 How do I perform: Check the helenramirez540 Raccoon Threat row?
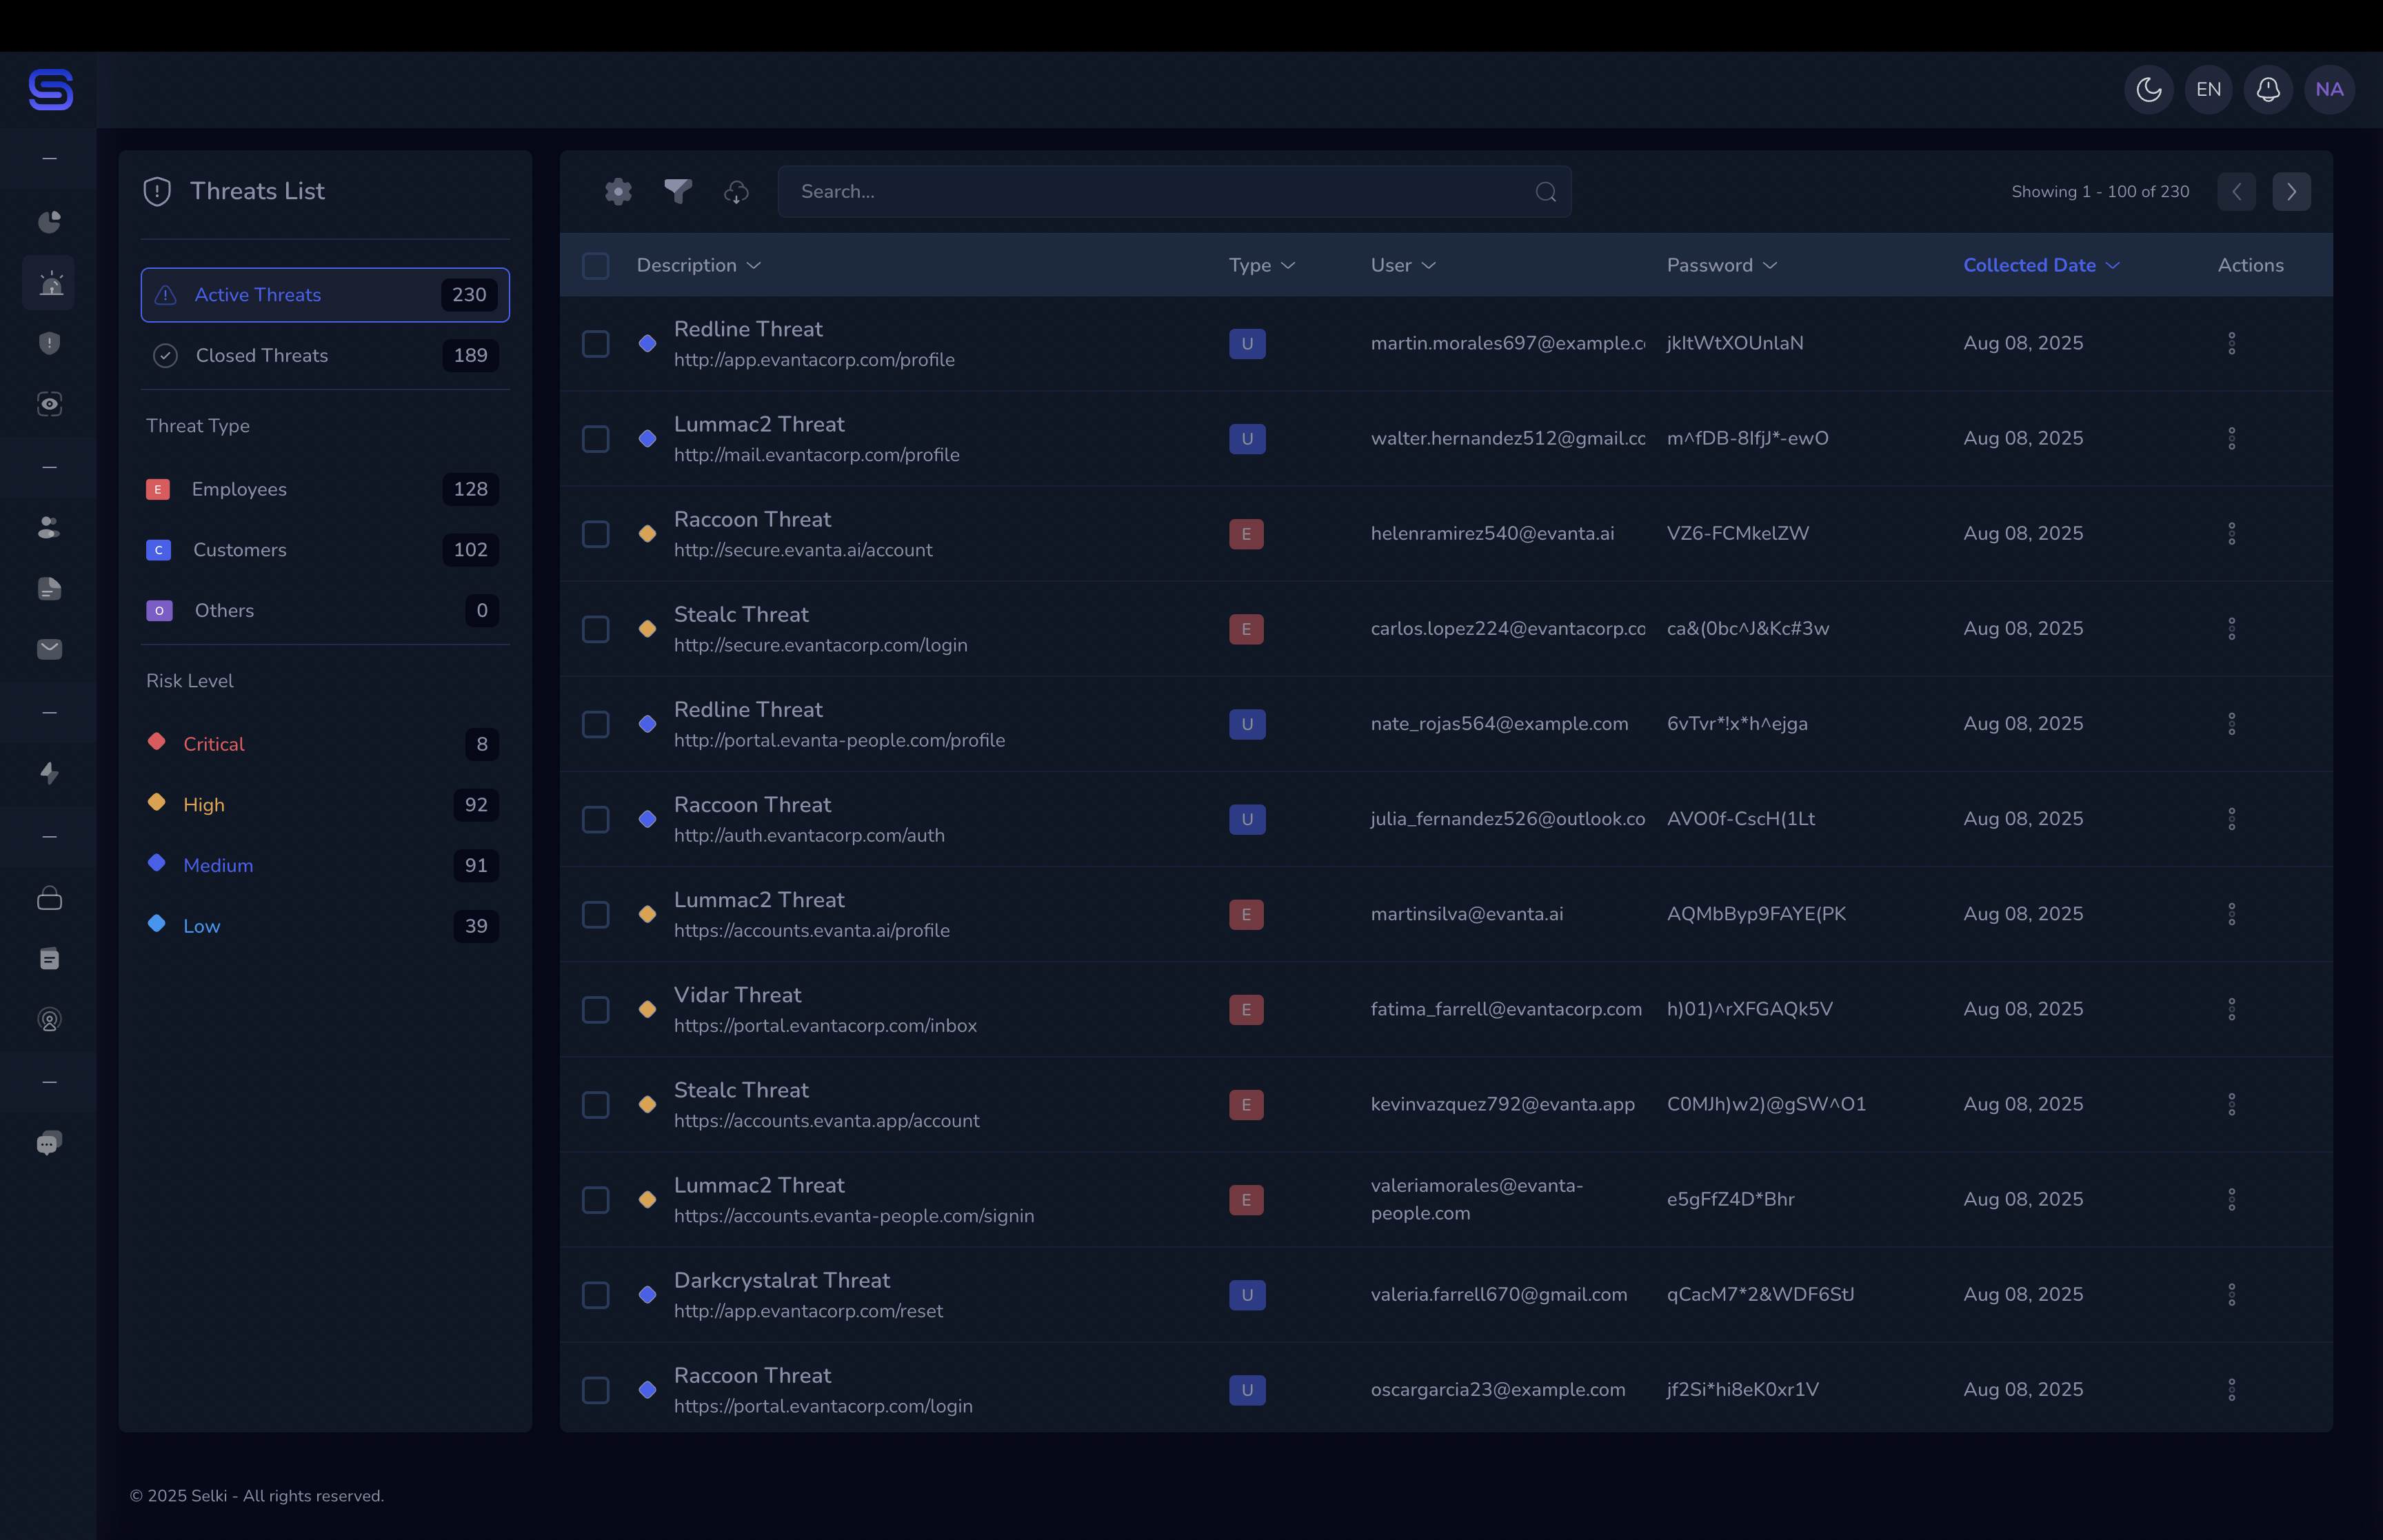tap(595, 533)
